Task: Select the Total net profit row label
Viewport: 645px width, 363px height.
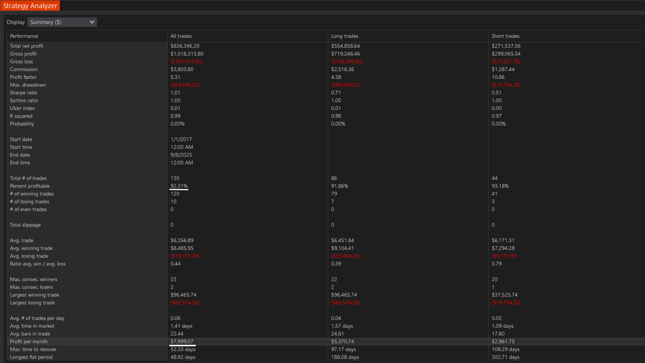Action: 27,46
